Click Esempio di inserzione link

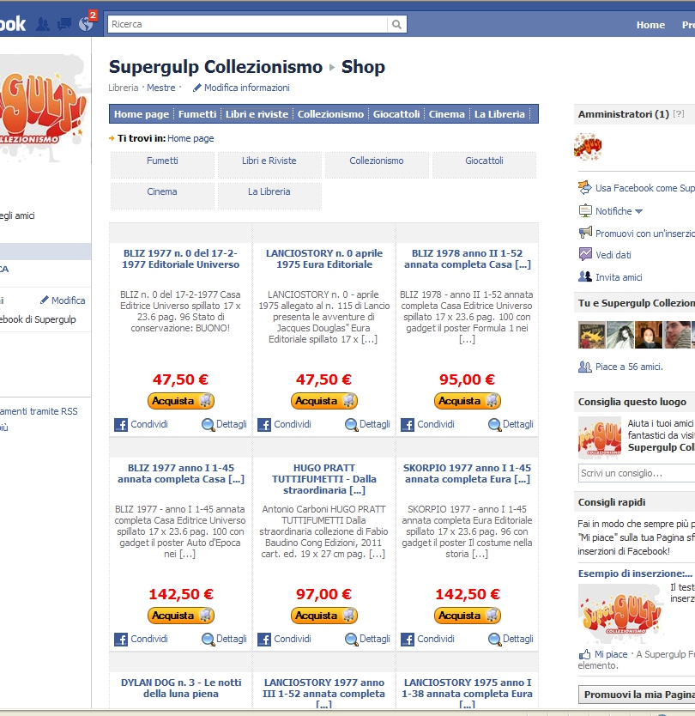coord(635,573)
